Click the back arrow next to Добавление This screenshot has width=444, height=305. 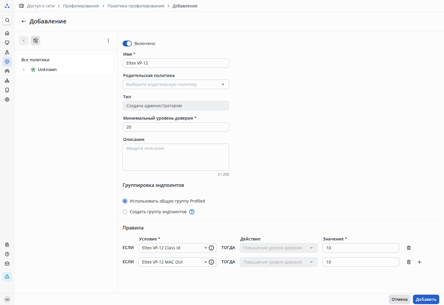pos(24,21)
